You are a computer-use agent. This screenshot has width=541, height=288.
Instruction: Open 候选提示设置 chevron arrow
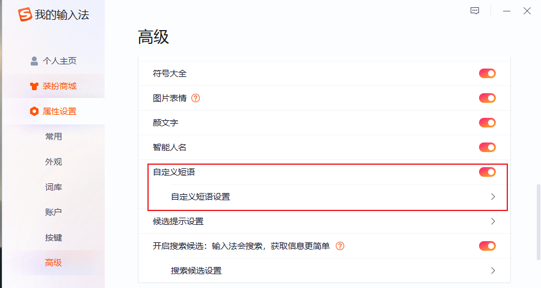click(493, 221)
